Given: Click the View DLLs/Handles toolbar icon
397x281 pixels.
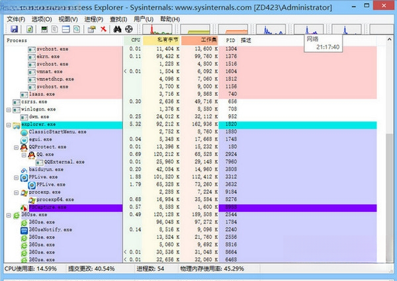Looking at the screenshot, I should 77,29.
